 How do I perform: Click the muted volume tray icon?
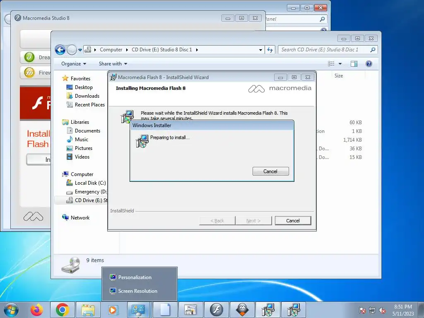point(382,310)
